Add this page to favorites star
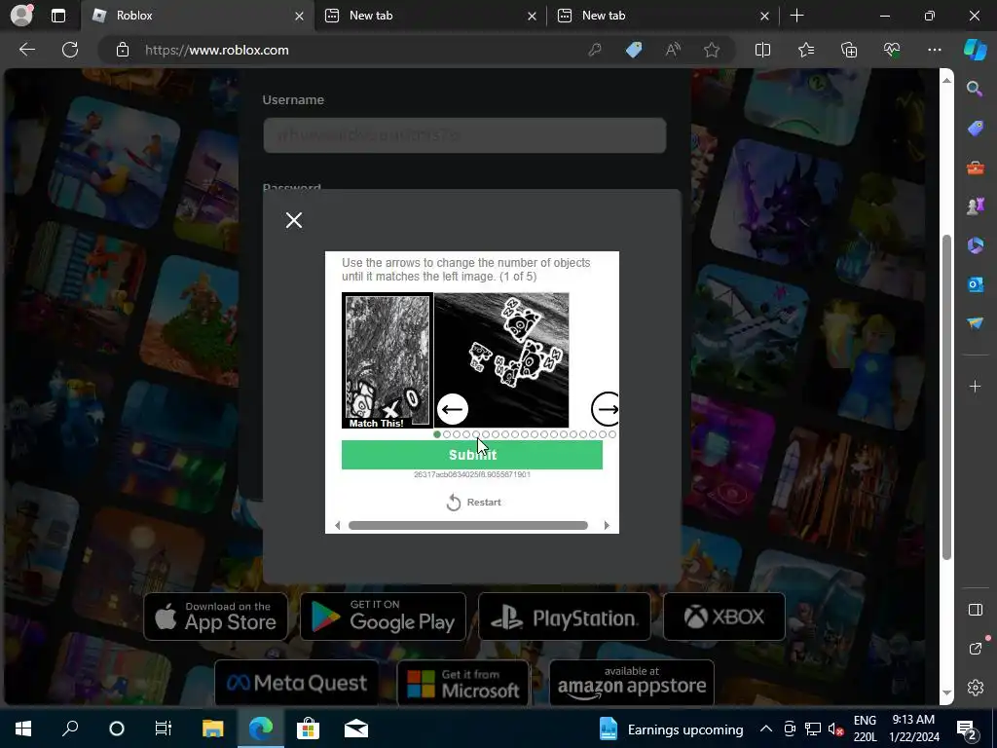 tap(712, 50)
